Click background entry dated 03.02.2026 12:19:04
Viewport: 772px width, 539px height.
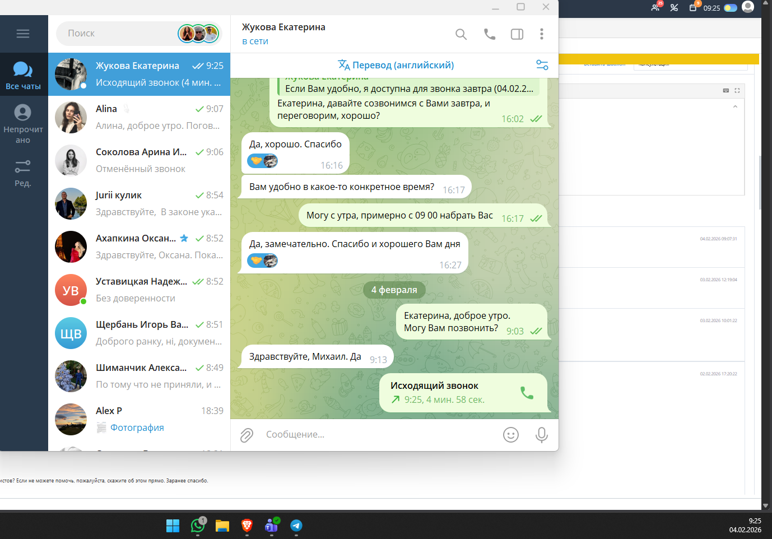718,280
